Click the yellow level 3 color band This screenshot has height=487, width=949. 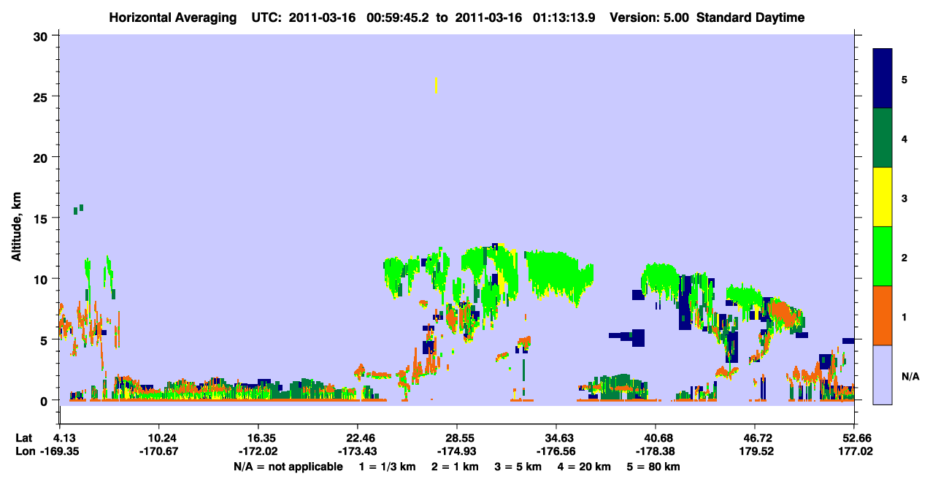(x=883, y=197)
